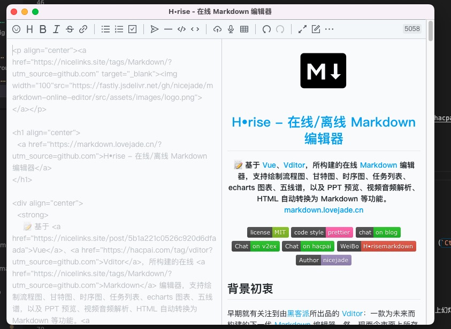Insert an ordered list
The height and width of the screenshot is (329, 451).
(x=119, y=29)
